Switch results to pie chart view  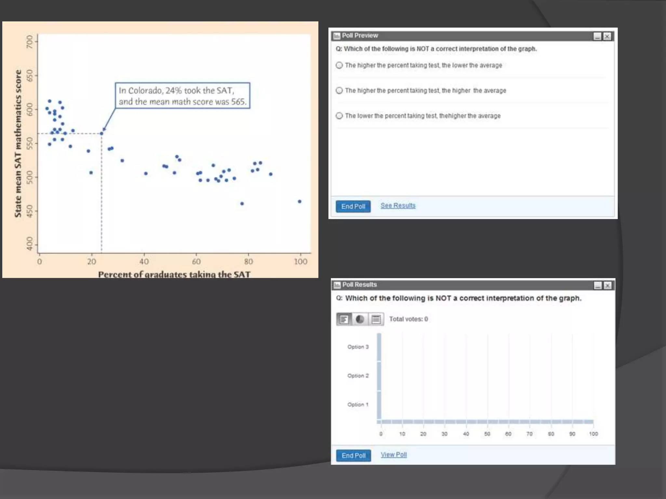point(360,319)
